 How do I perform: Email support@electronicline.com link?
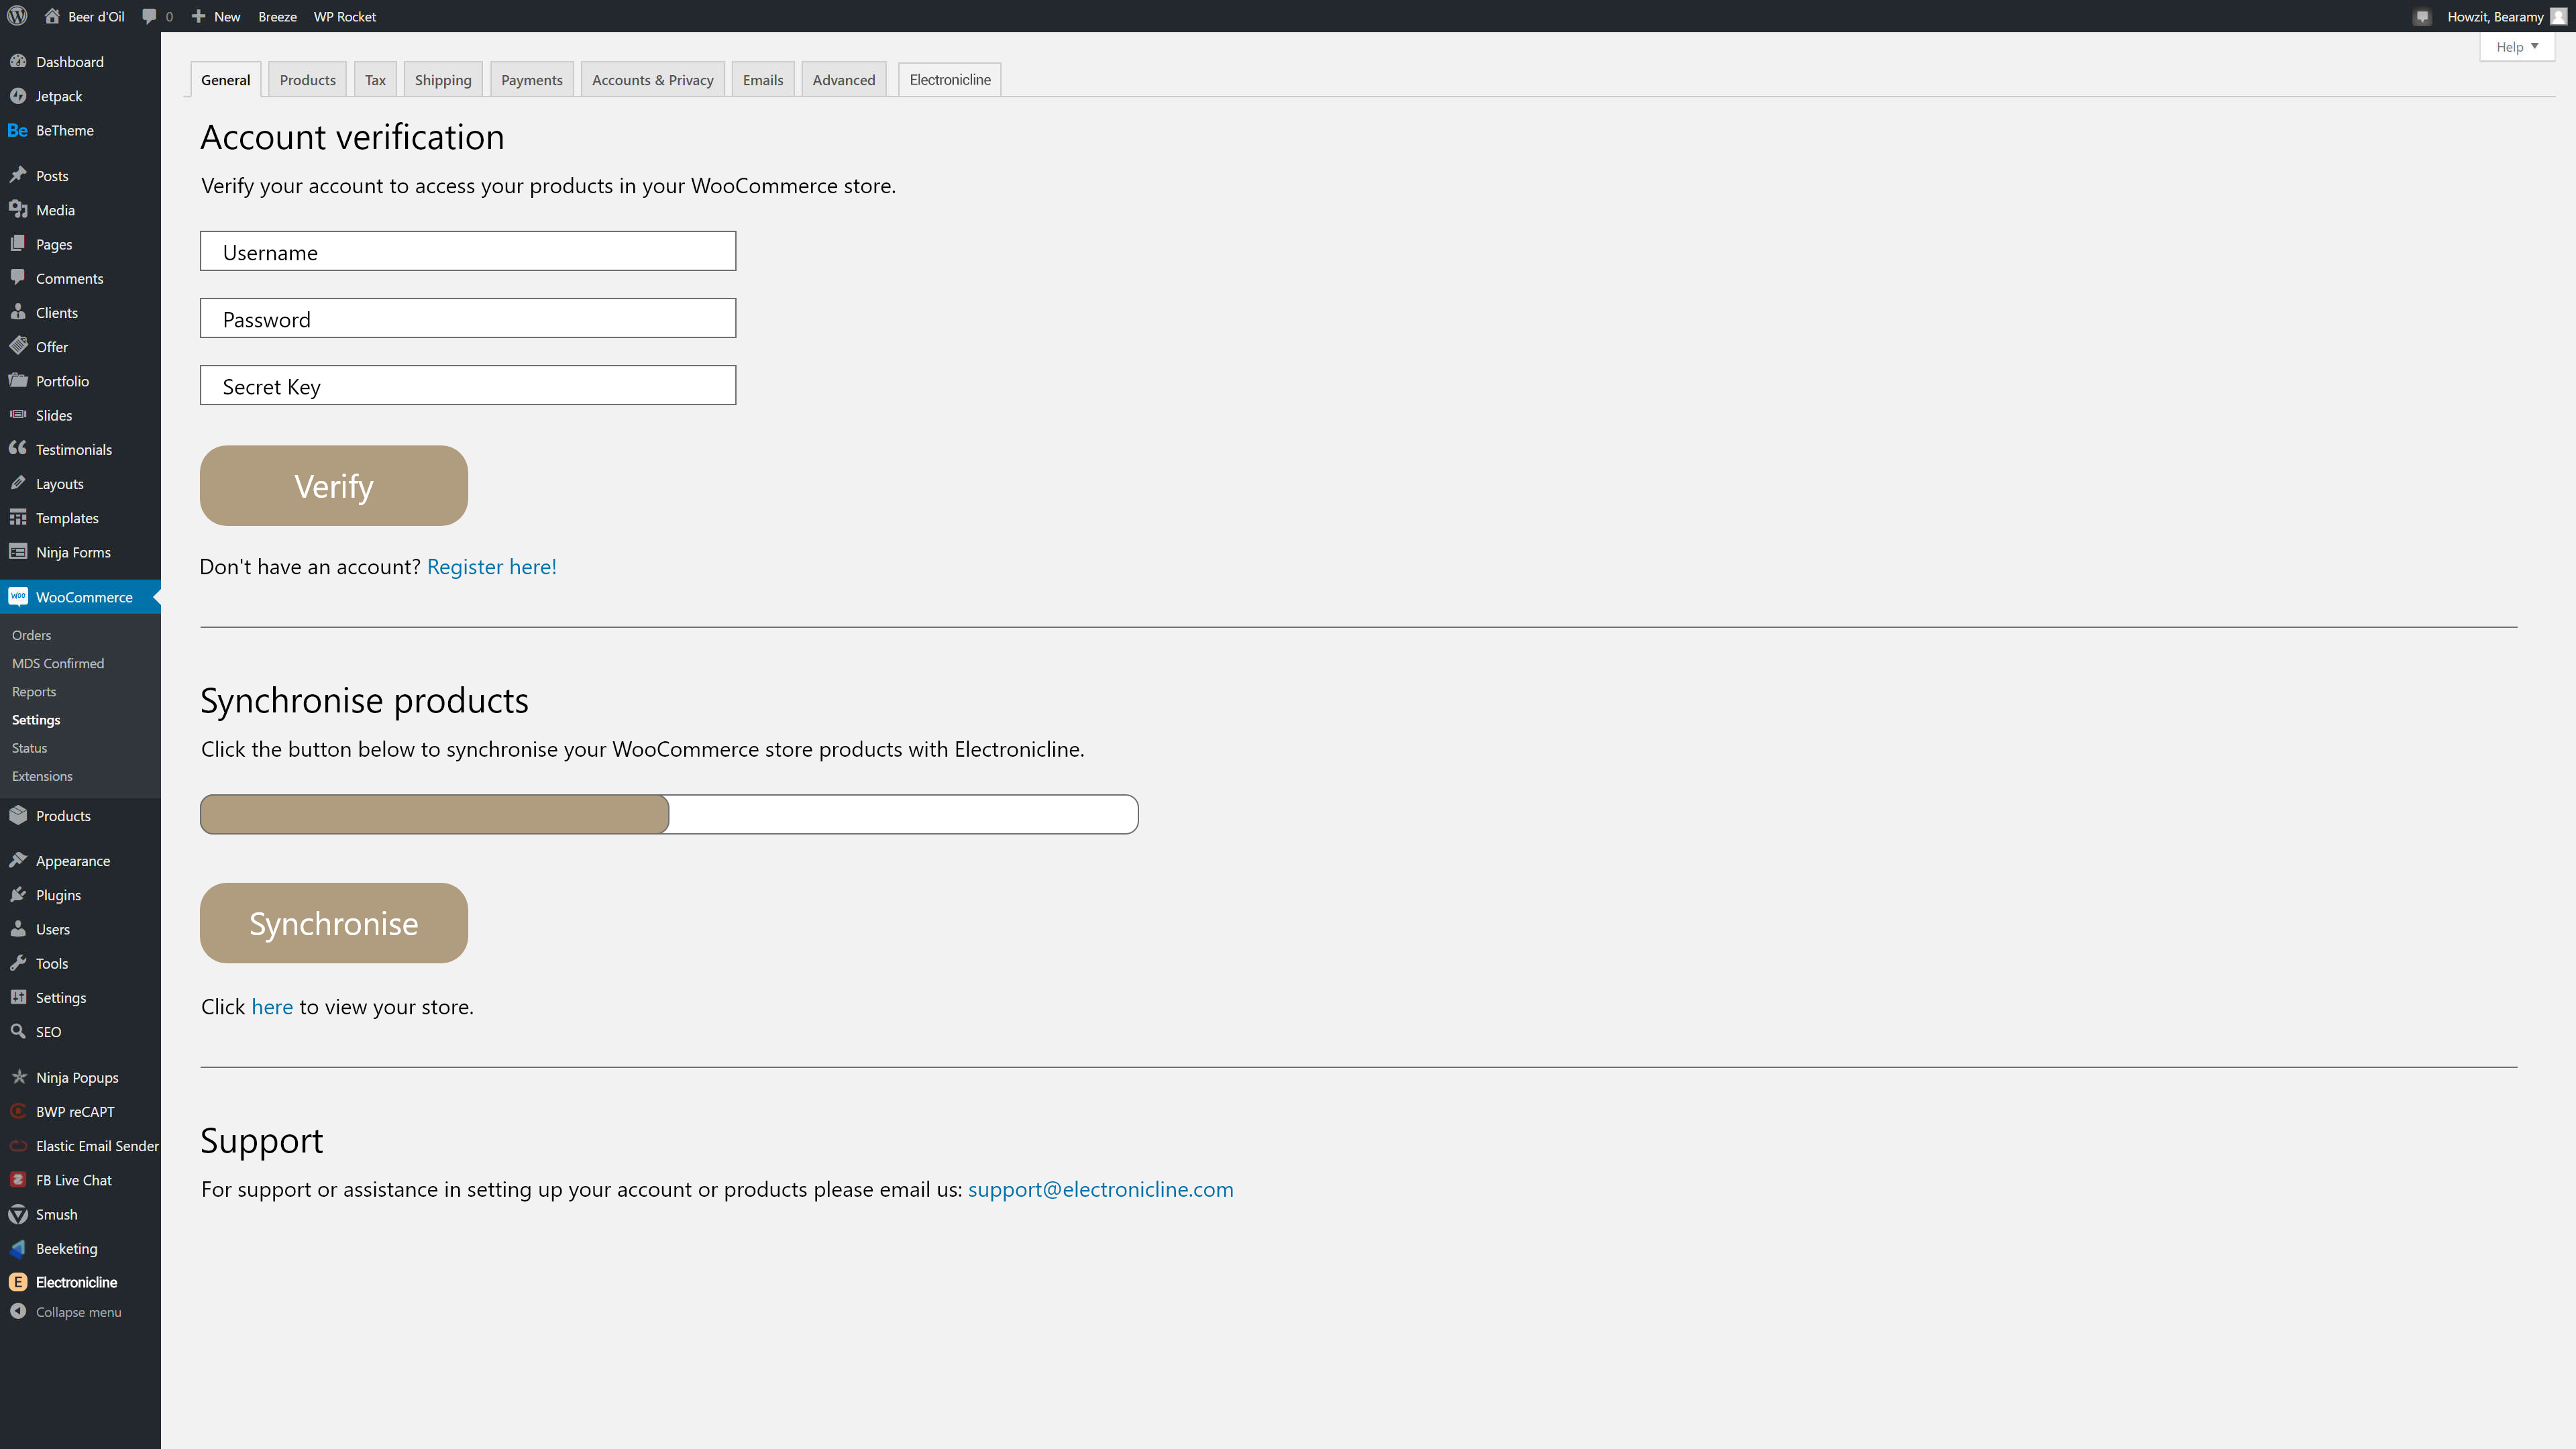coord(1101,1189)
